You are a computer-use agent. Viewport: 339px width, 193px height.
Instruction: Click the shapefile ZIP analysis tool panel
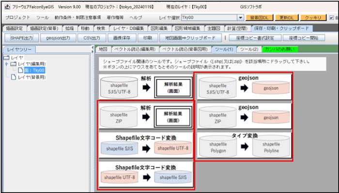[146, 116]
